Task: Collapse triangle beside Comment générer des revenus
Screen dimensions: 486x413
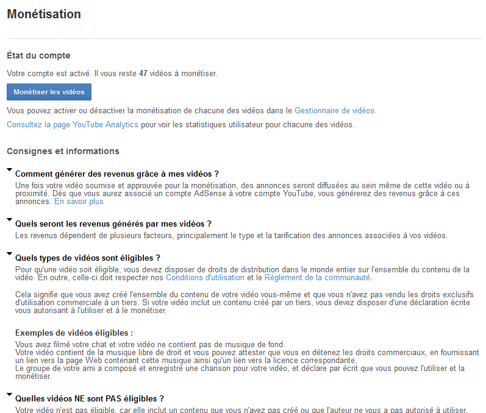Action: coord(10,171)
